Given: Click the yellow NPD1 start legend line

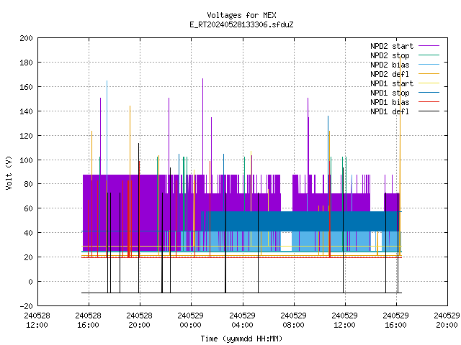Looking at the screenshot, I should [429, 83].
